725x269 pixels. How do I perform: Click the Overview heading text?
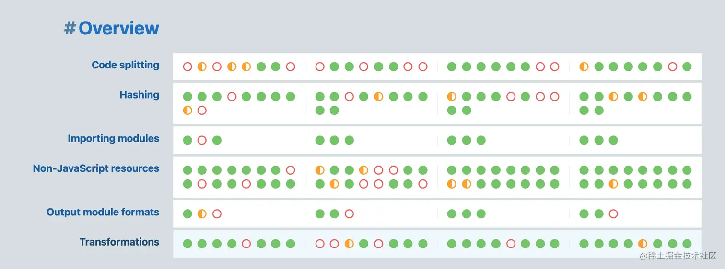click(118, 28)
